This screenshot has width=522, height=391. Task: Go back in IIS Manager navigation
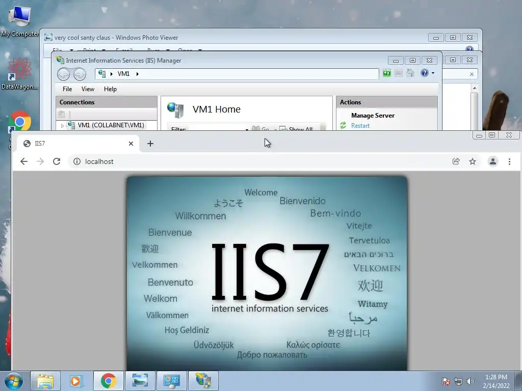pos(63,74)
